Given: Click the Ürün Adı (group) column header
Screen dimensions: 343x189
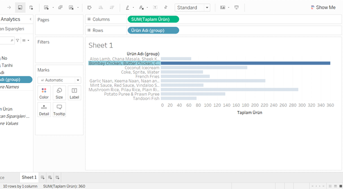Looking at the screenshot, I should click(143, 54).
